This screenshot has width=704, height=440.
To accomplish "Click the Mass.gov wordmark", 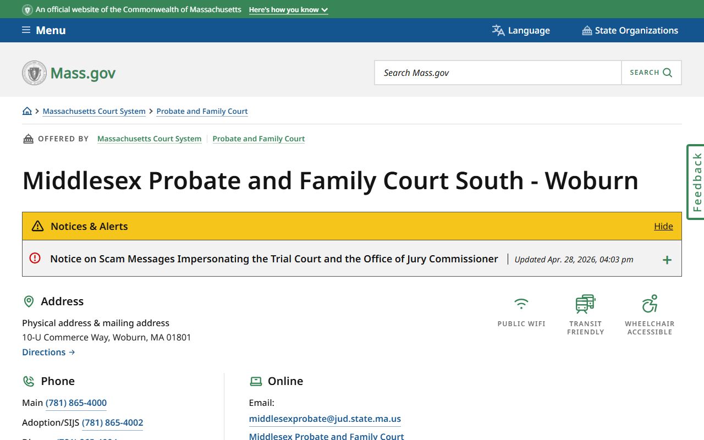I will point(83,73).
